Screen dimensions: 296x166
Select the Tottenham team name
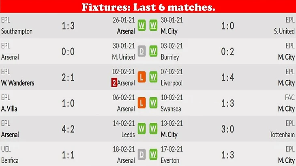(x=282, y=134)
